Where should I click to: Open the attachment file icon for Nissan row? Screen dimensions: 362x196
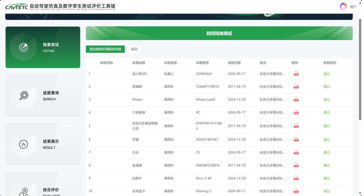[x=296, y=100]
